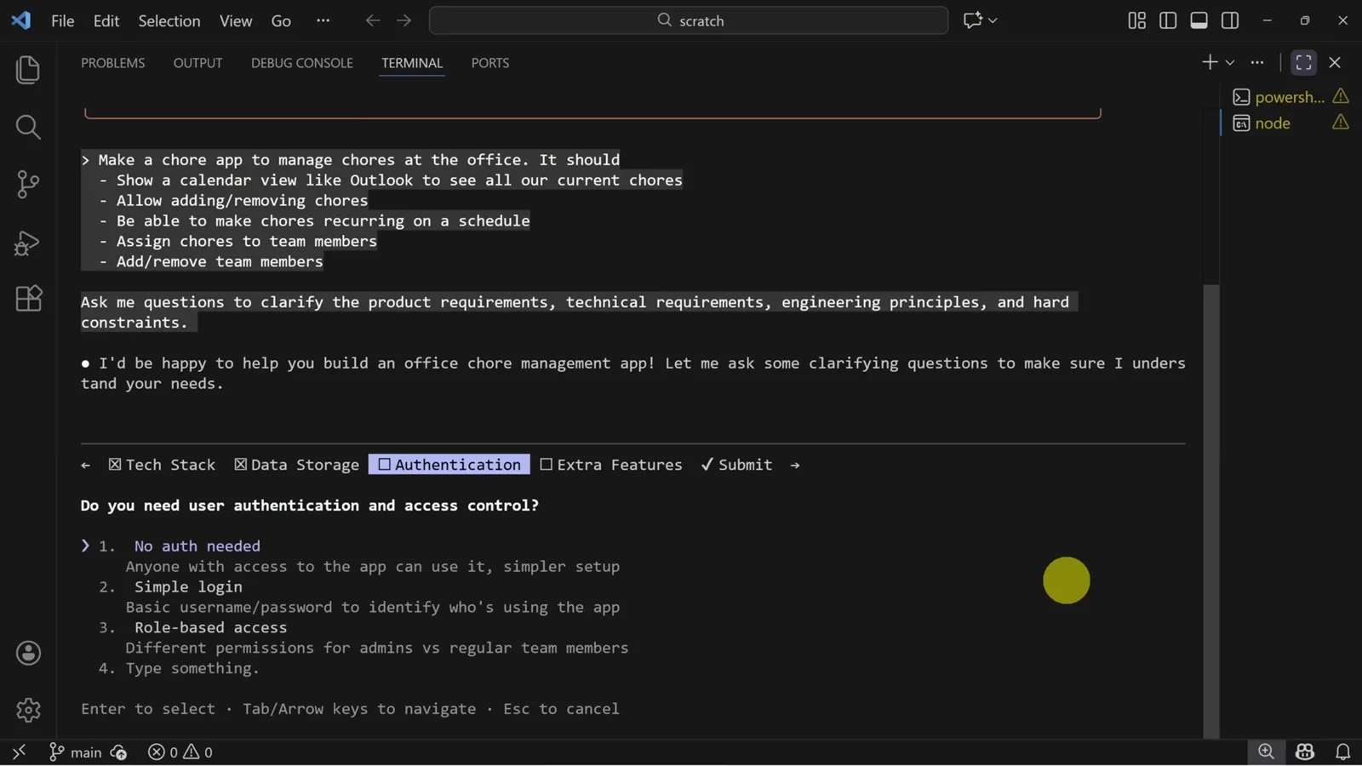Open the Accounts menu icon
1362x766 pixels.
click(28, 653)
